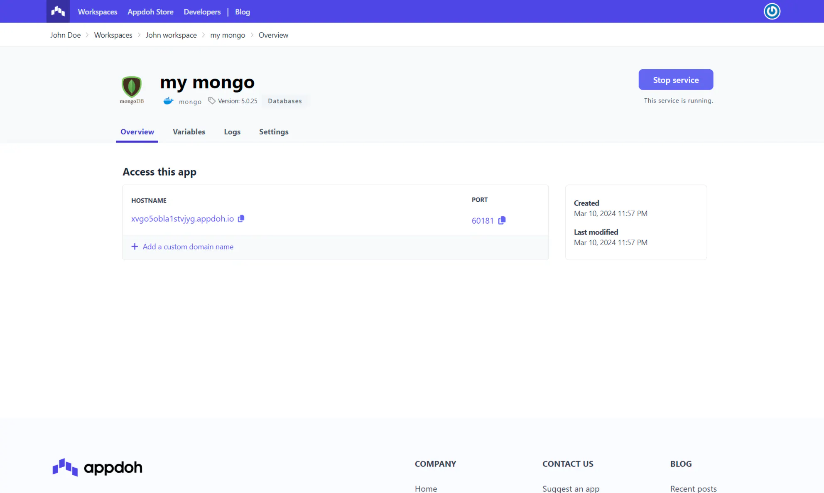The height and width of the screenshot is (493, 824).
Task: Stop the running service
Action: click(x=676, y=80)
